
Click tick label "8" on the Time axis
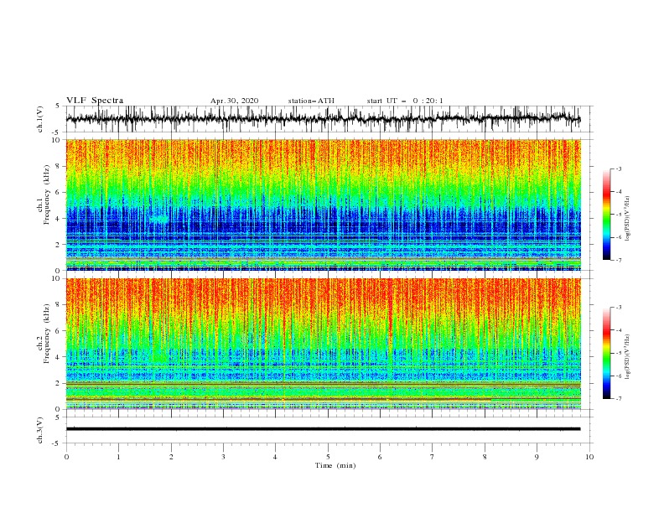click(485, 457)
